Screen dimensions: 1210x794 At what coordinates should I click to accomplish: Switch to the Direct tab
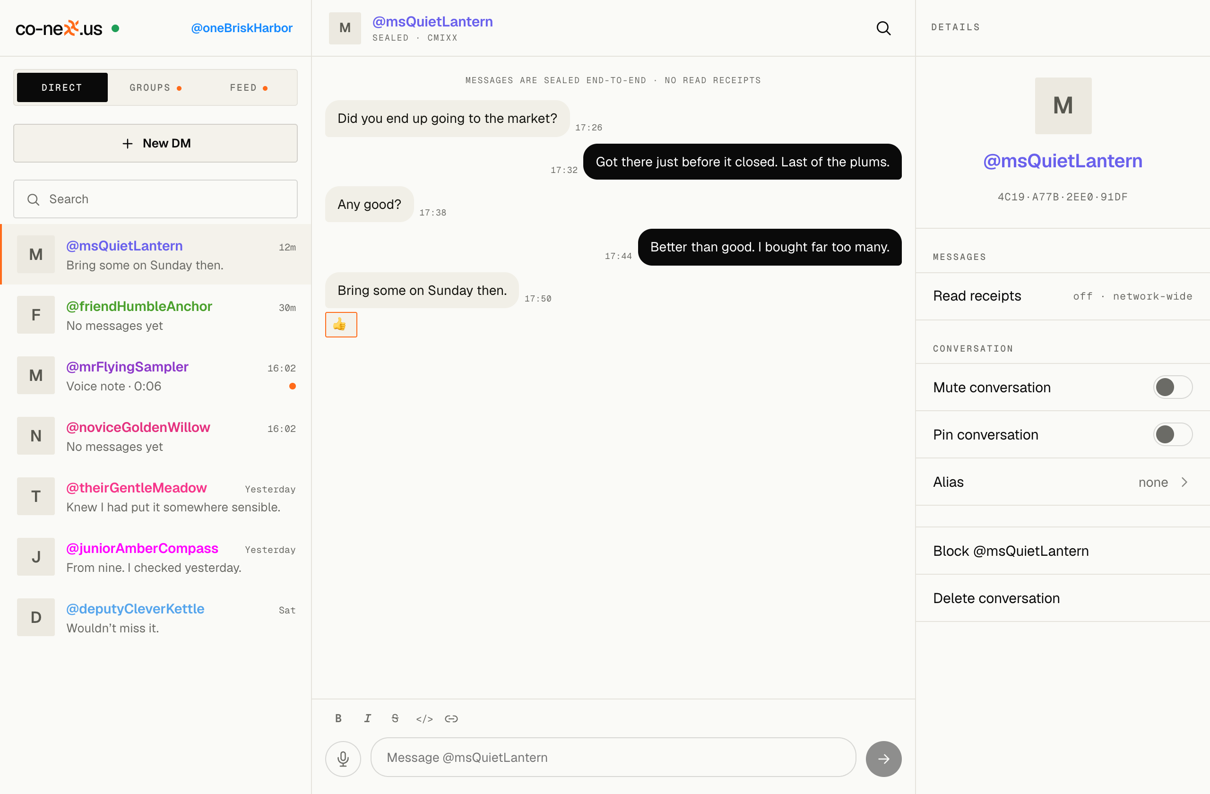62,87
